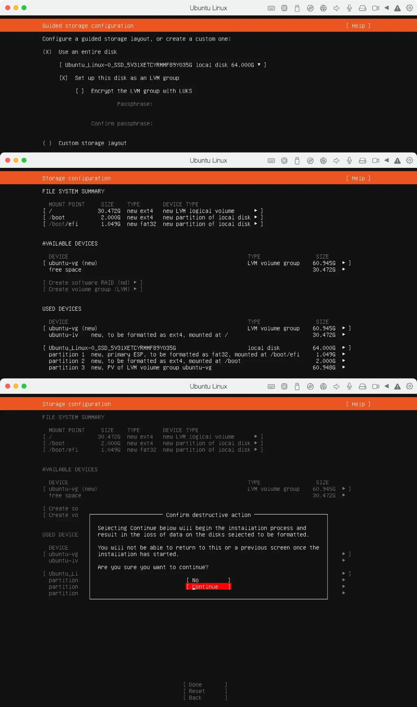Click microphone icon in Guided storage window toolbar
The image size is (417, 707).
349,8
